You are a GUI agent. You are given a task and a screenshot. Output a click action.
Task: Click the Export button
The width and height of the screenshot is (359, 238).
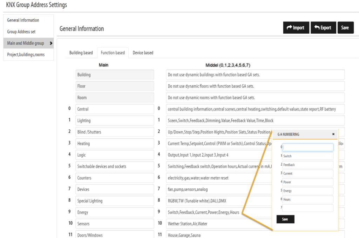tap(323, 28)
